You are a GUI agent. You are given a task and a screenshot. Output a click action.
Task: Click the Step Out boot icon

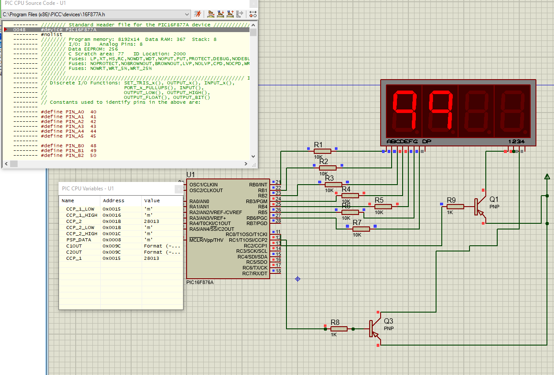[230, 14]
